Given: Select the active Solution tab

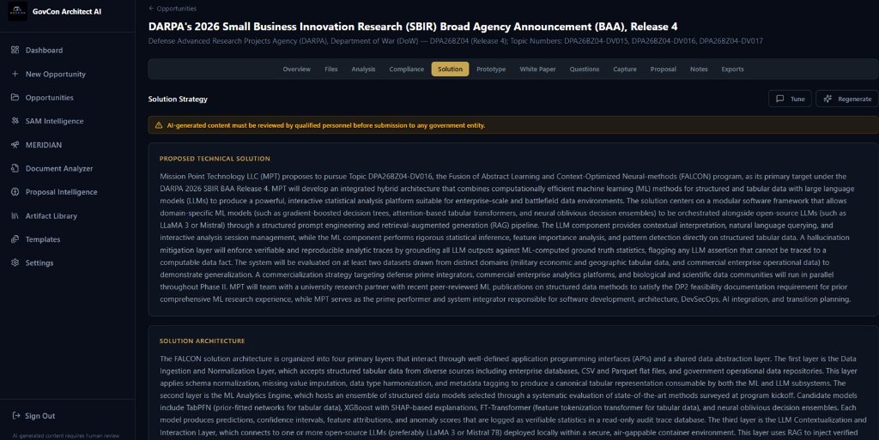Looking at the screenshot, I should [450, 69].
